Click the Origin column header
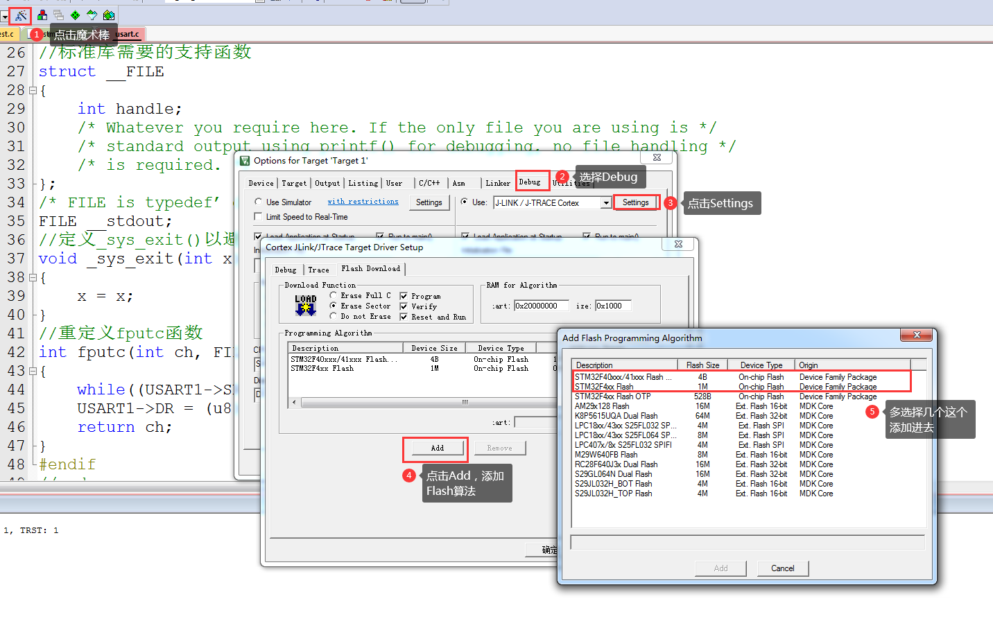 [x=853, y=365]
